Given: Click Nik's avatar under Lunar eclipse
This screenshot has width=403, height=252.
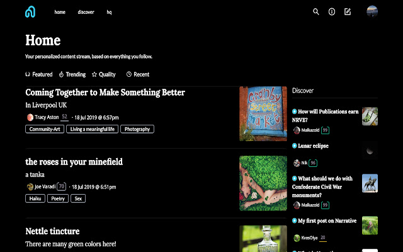Looking at the screenshot, I should (297, 163).
